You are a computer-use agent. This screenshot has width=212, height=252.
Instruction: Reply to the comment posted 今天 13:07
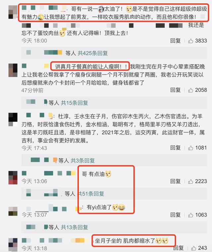[x=176, y=215]
